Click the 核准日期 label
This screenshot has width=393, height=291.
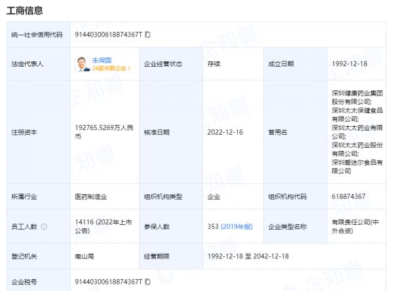(157, 132)
